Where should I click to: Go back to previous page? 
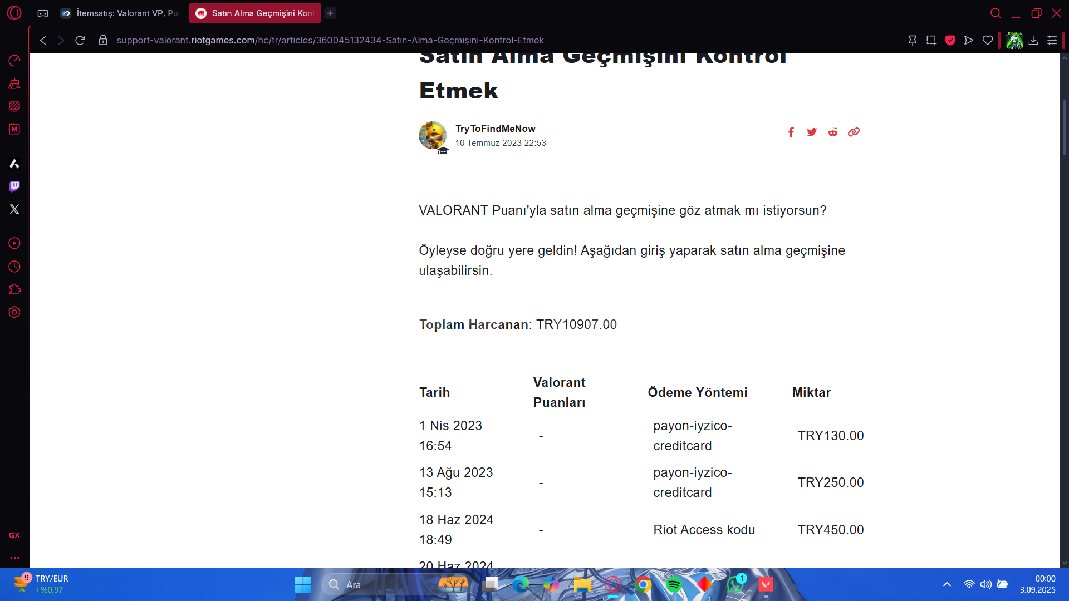[43, 40]
